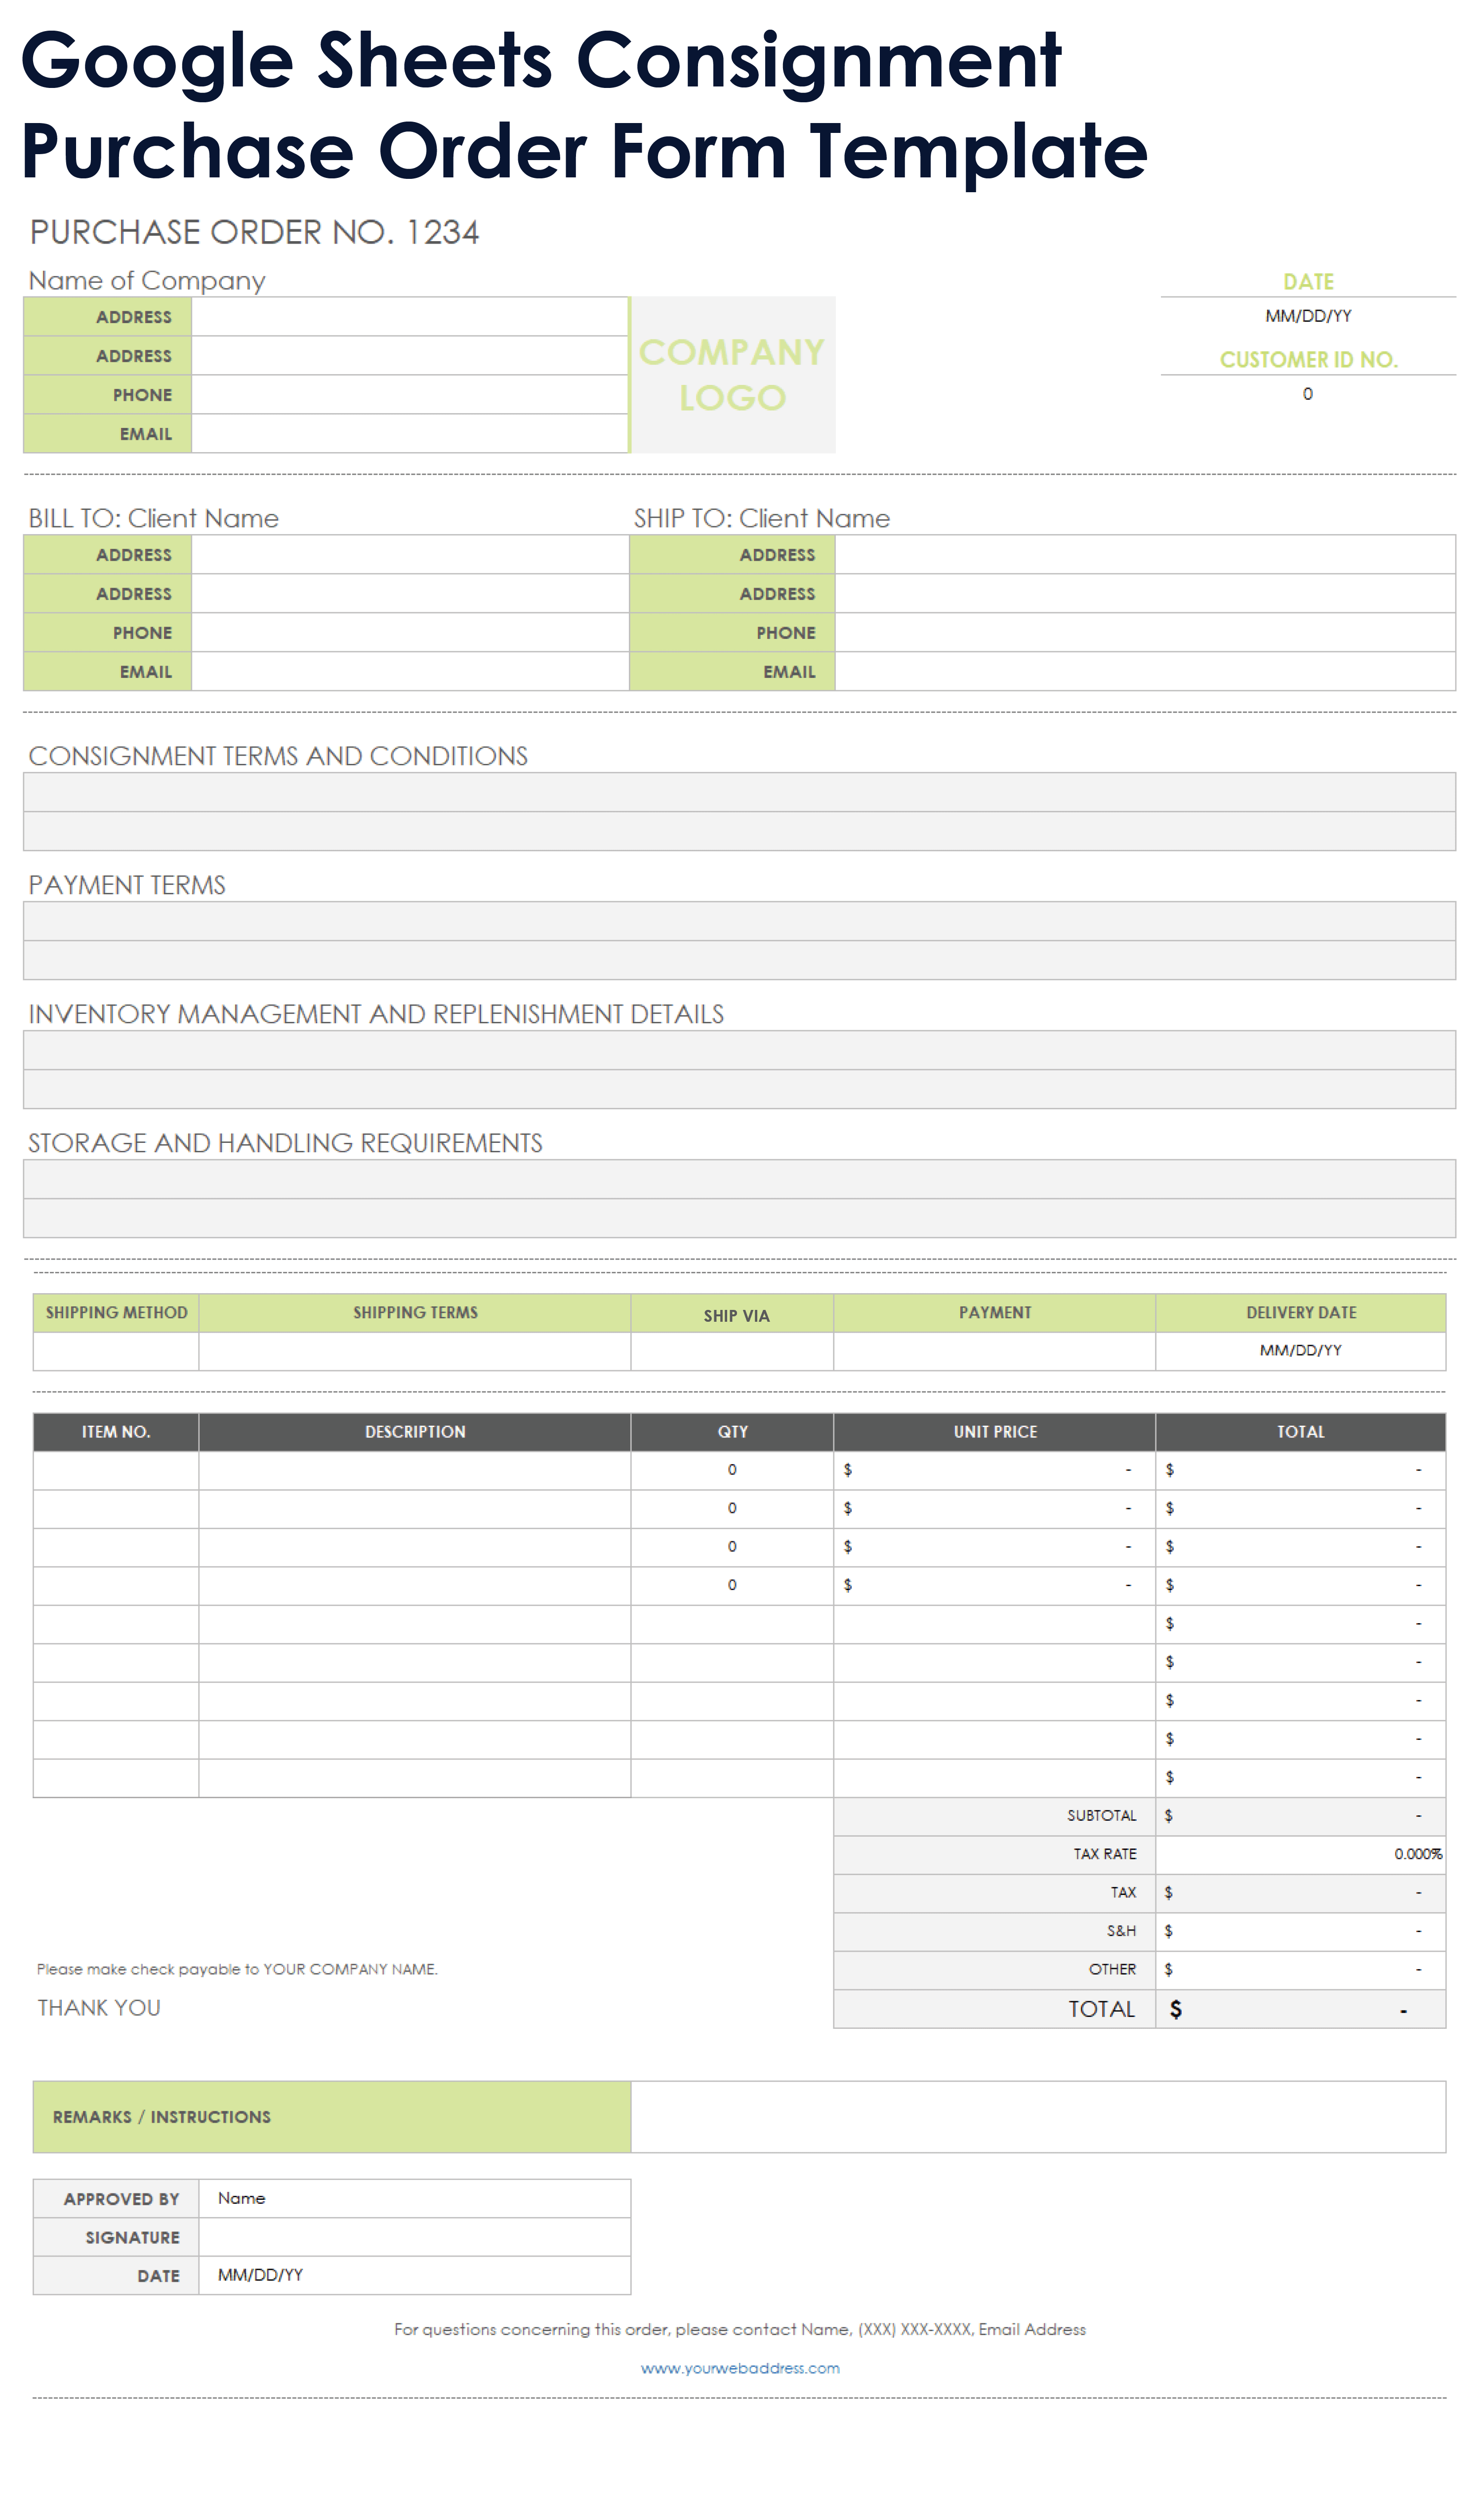Select the DELIVERY DATE MM/DD/YY cell

(x=1300, y=1351)
